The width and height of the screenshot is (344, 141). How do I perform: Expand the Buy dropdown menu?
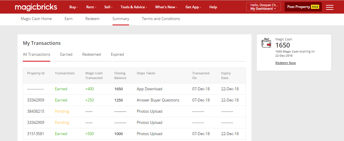point(74,7)
